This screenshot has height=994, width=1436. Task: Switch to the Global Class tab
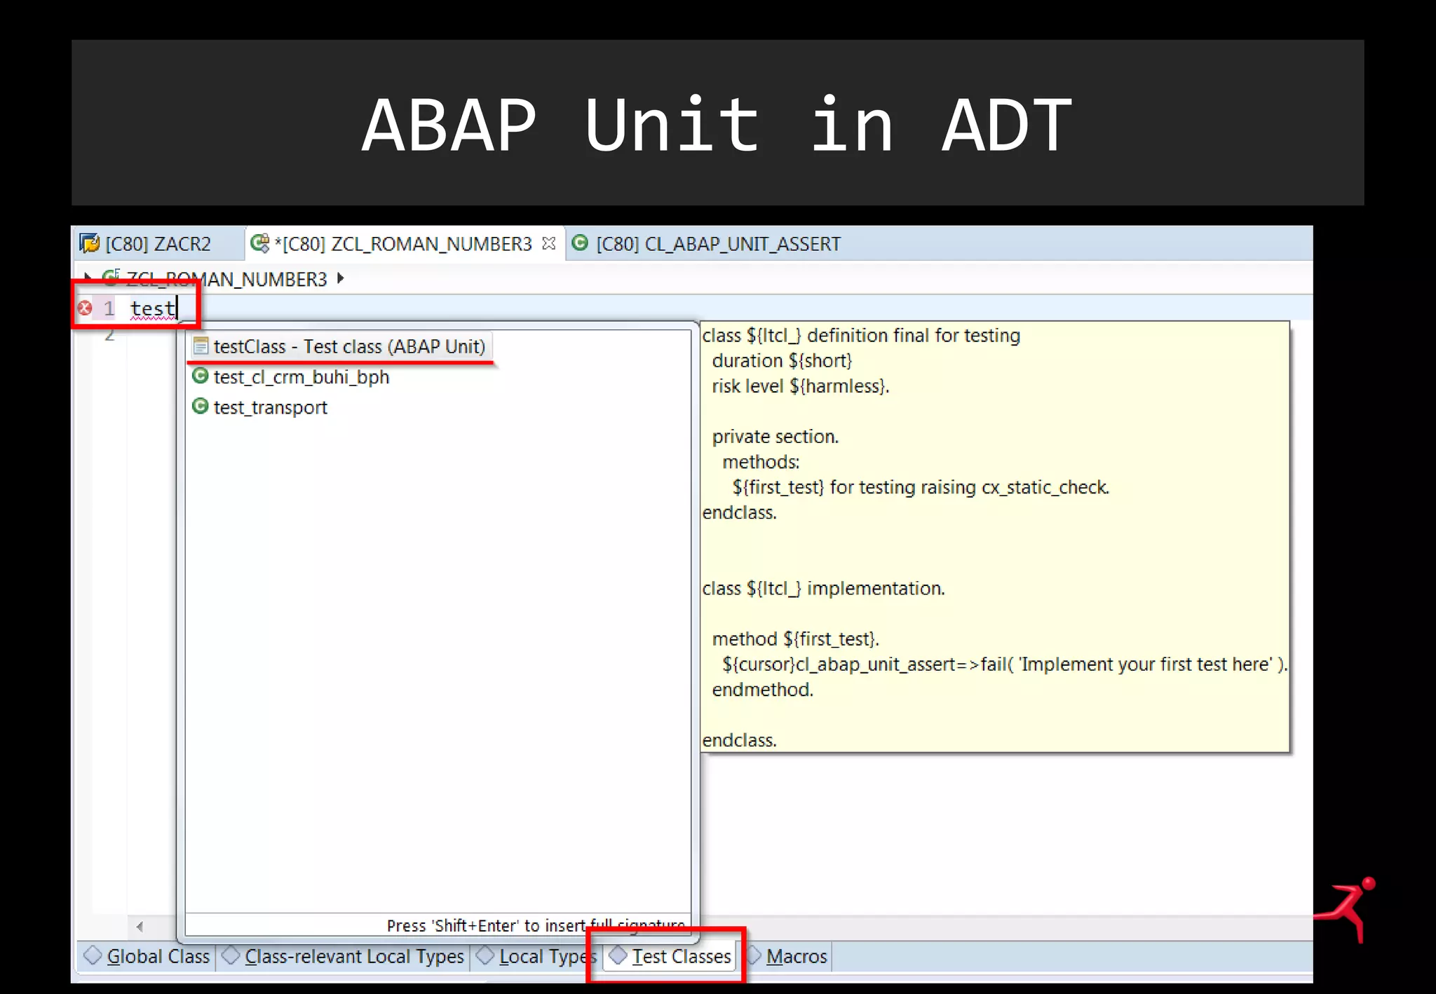(146, 956)
